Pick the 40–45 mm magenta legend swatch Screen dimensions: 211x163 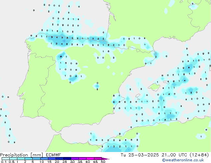tap(90, 159)
